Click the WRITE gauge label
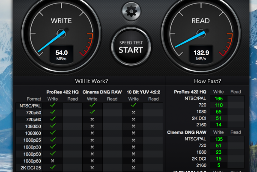The width and height of the screenshot is (257, 172). pos(61,21)
